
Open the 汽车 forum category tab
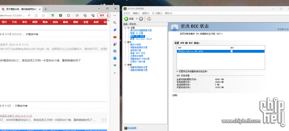click(x=14, y=22)
